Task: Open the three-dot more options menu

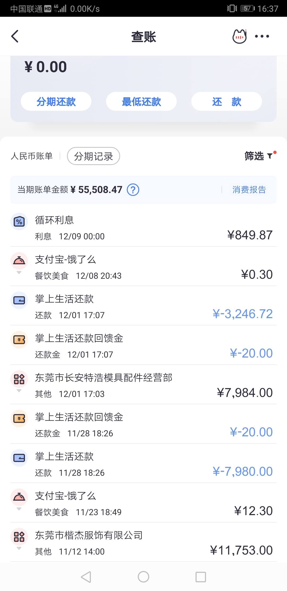Action: pos(262,36)
